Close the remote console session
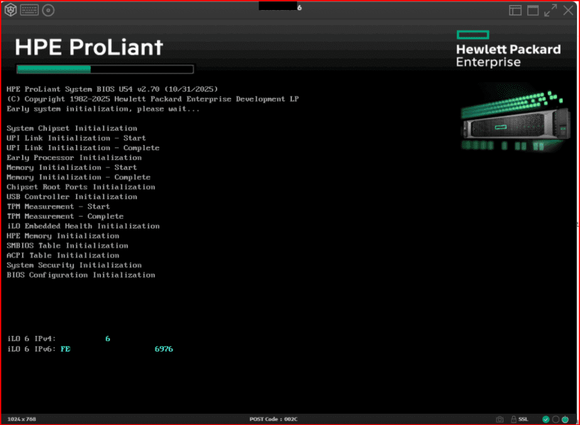Viewport: 580px width, 425px height. [x=568, y=10]
